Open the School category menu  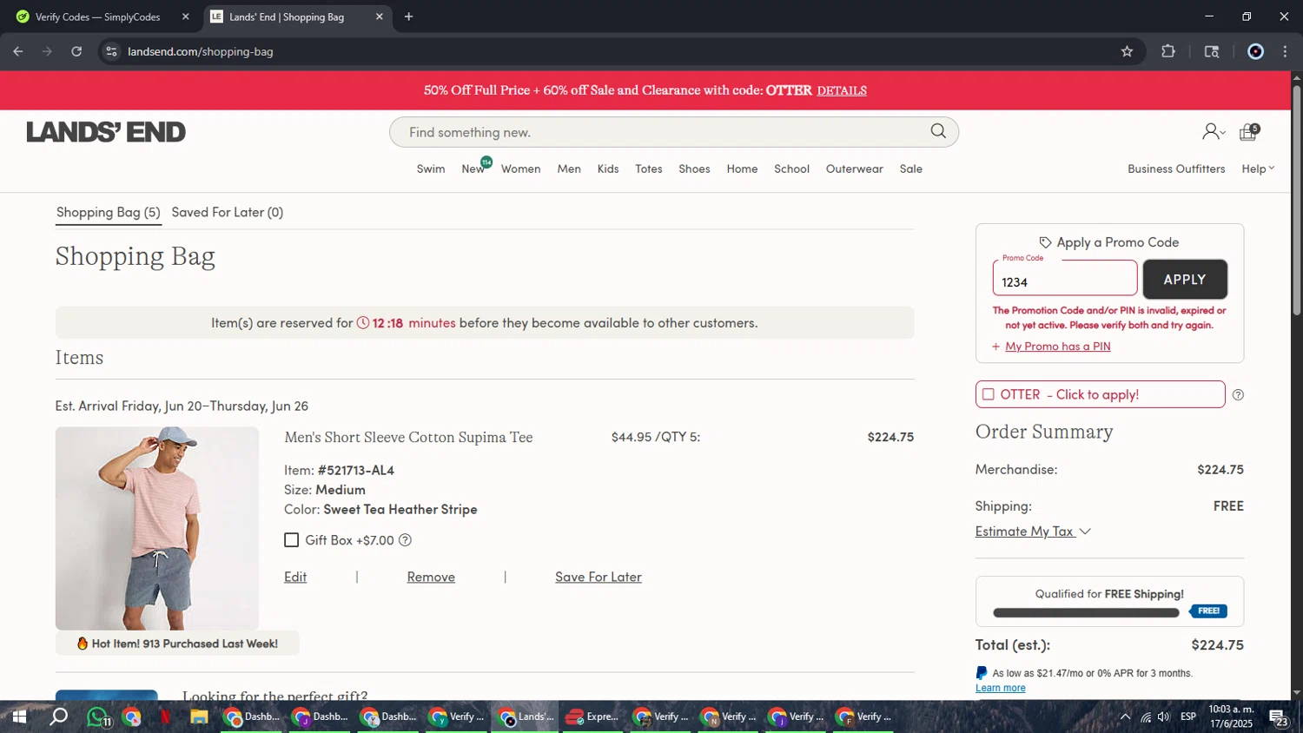(x=791, y=168)
